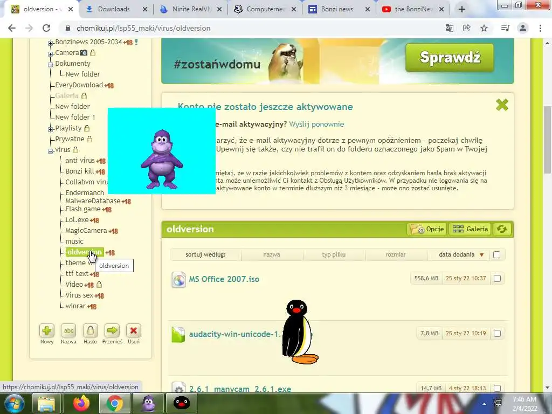552x414 pixels.
Task: Click the Nowy new folder icon
Action: coord(47,330)
